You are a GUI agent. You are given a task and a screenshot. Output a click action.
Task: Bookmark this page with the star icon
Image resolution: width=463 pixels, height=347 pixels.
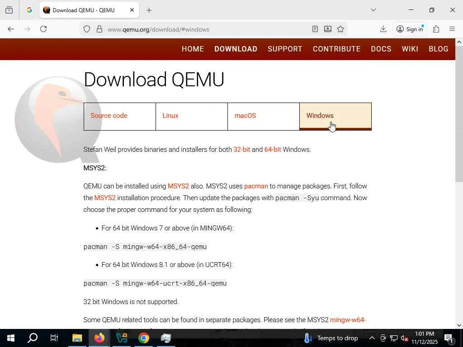tap(340, 29)
